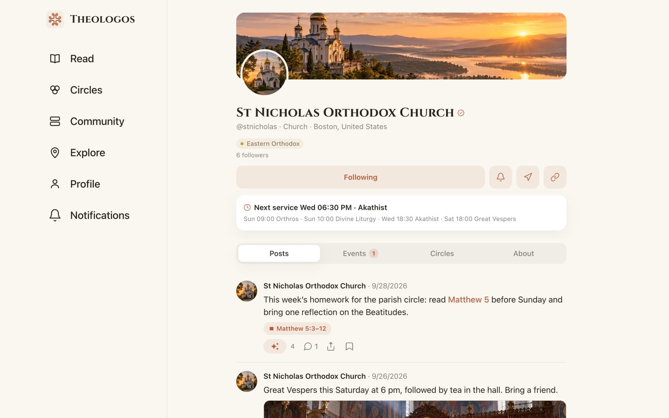This screenshot has width=669, height=418.
Task: Click the clock icon in next service card
Action: point(247,207)
